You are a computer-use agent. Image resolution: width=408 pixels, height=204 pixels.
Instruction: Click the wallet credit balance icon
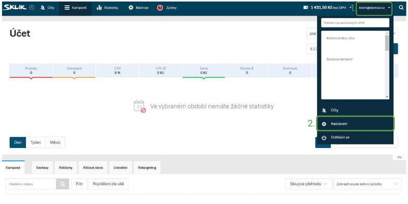click(x=306, y=8)
